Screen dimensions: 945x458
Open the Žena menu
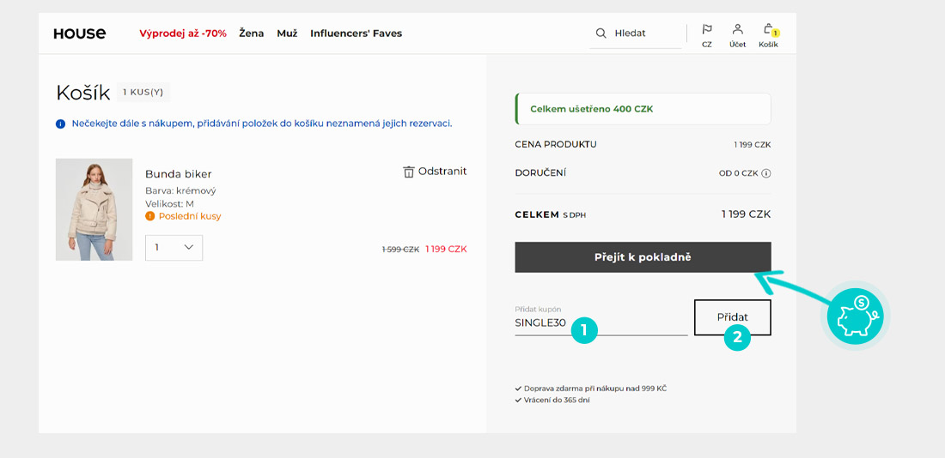pos(252,33)
